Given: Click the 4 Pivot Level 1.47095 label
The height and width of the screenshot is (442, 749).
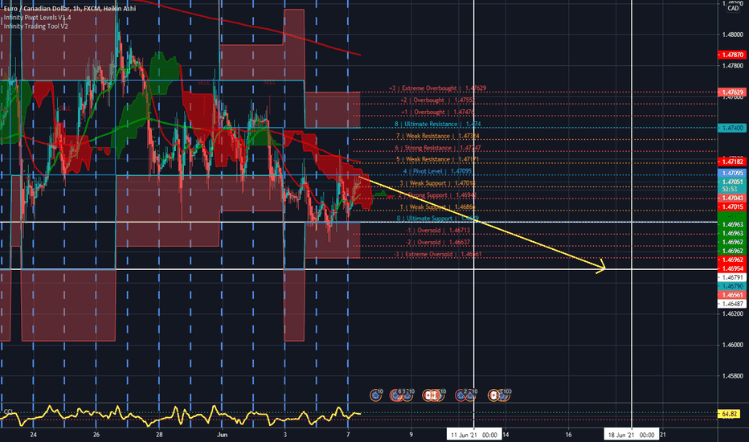Looking at the screenshot, I should (x=437, y=171).
